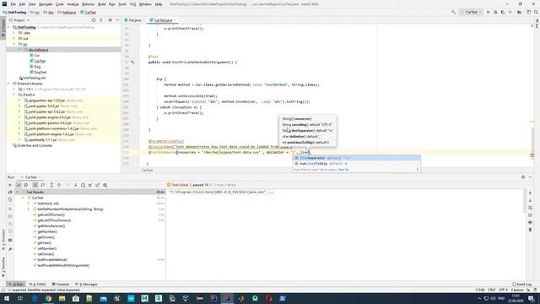
Task: Open the TODO tool window tab
Action: click(37, 285)
